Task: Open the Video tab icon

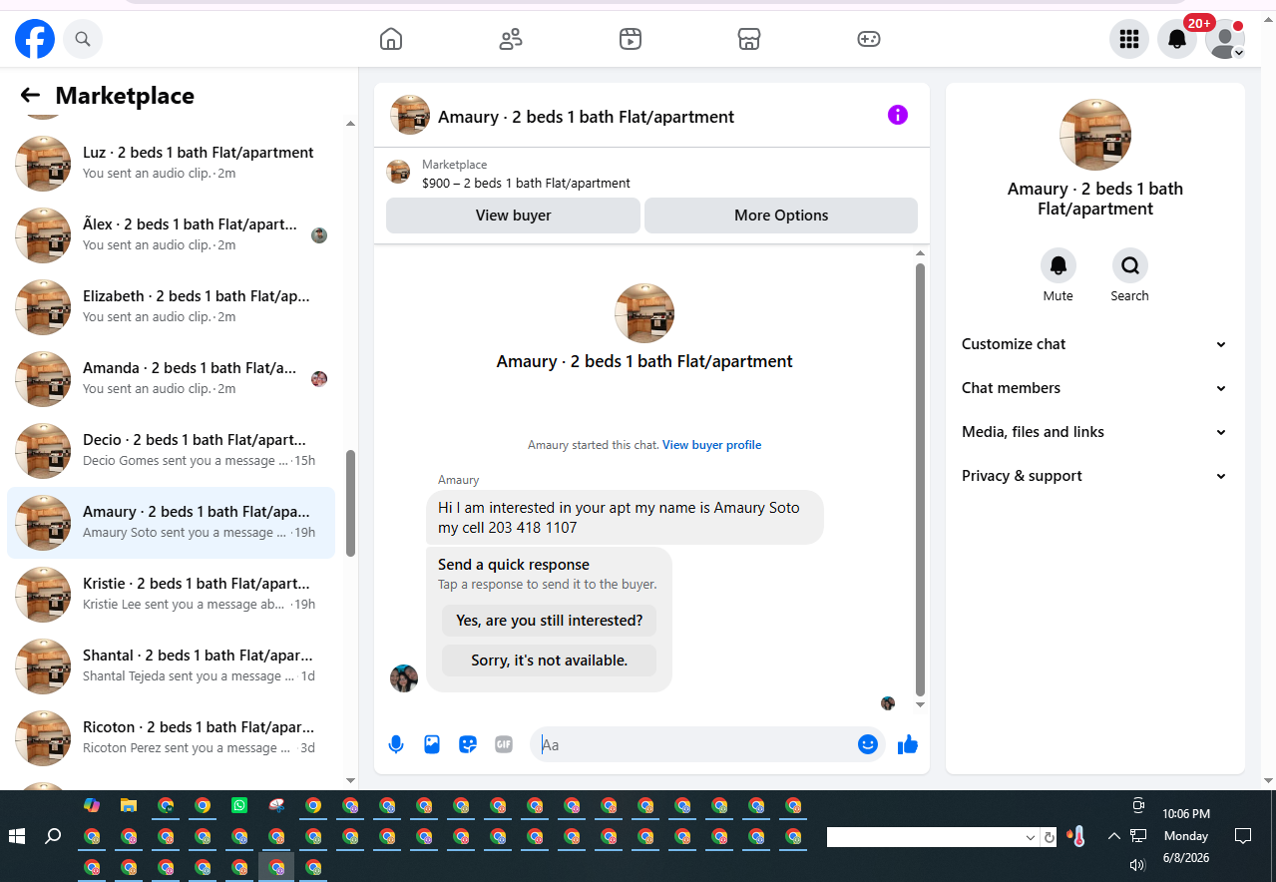Action: coord(630,39)
